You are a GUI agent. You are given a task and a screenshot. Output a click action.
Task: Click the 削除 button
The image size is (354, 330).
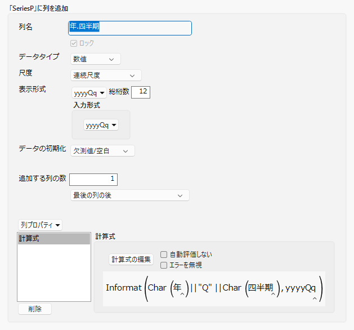point(35,309)
